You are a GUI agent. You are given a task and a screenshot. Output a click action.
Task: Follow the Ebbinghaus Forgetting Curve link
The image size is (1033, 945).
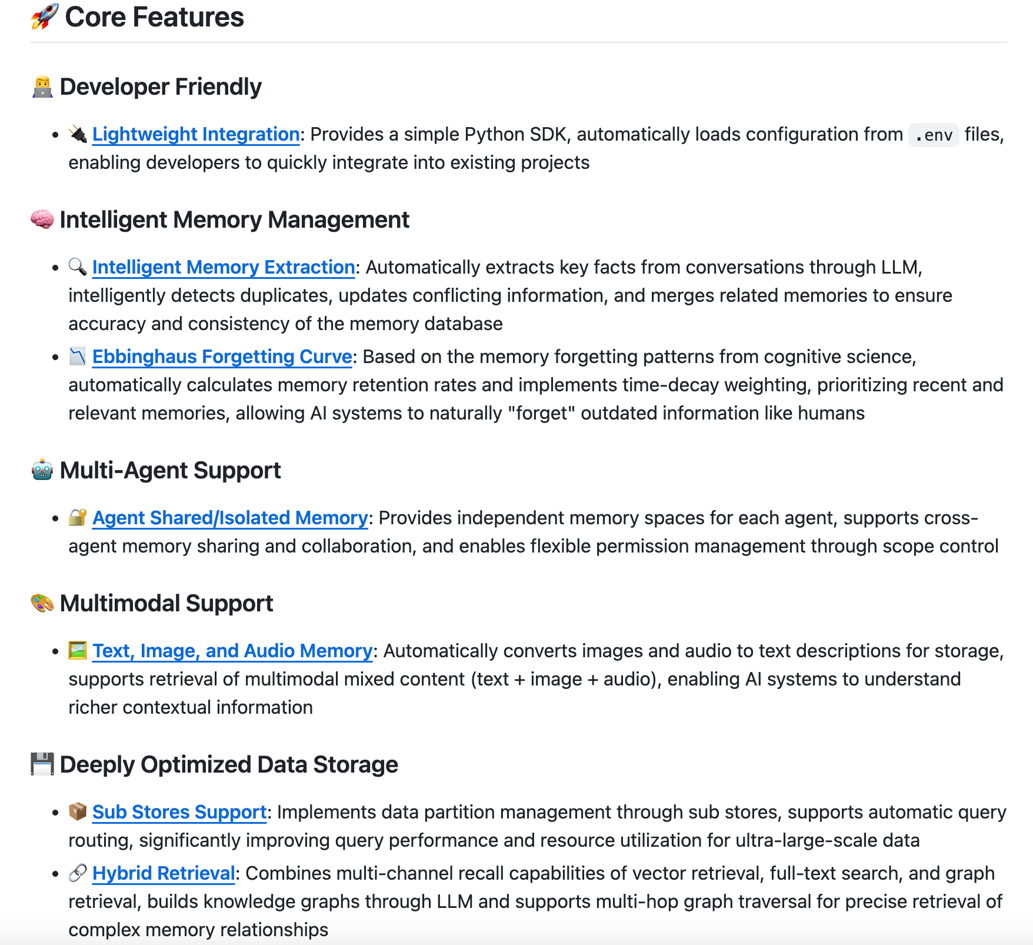222,357
